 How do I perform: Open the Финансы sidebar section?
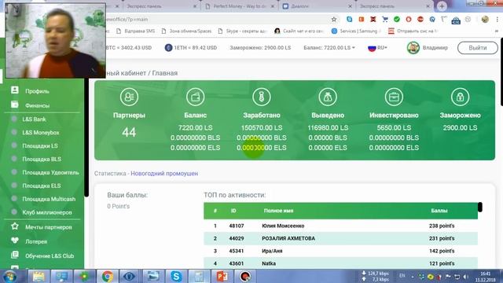coord(37,105)
